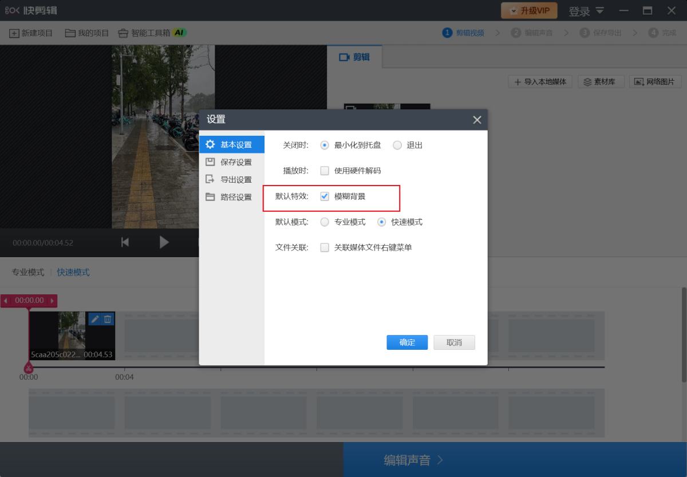Click the video preview image
The image size is (687, 477).
pyautogui.click(x=163, y=136)
